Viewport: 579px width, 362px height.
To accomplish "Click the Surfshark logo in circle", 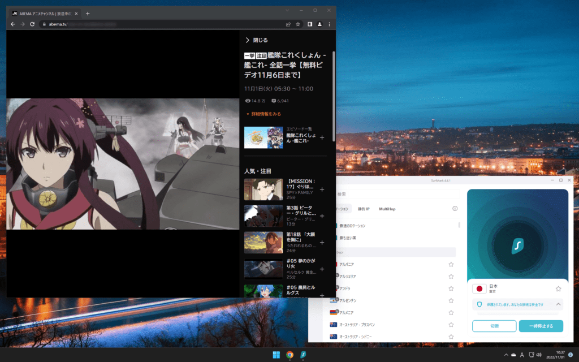I will click(x=517, y=246).
